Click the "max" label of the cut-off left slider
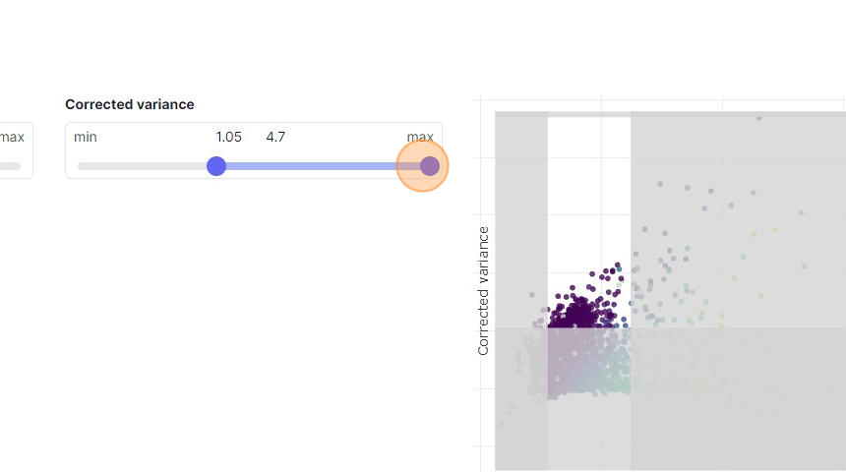 coord(12,137)
